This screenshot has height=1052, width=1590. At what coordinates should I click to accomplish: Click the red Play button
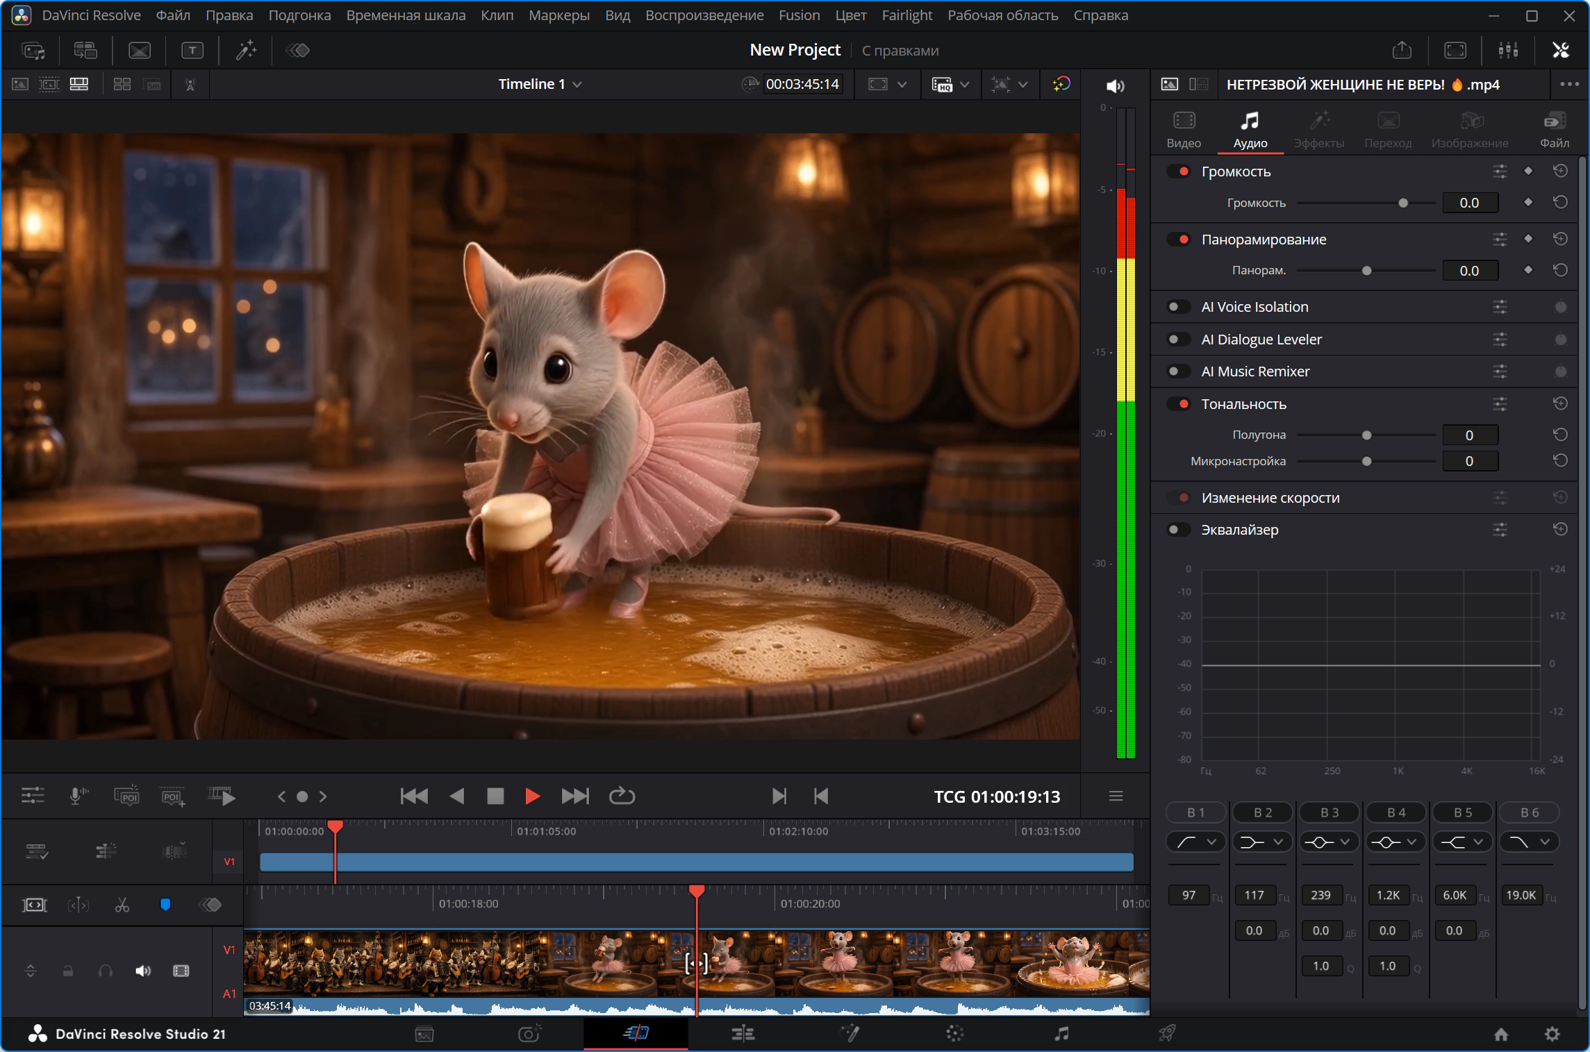532,796
